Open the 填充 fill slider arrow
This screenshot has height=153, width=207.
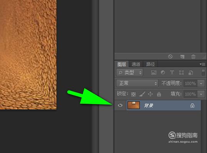pyautogui.click(x=201, y=94)
